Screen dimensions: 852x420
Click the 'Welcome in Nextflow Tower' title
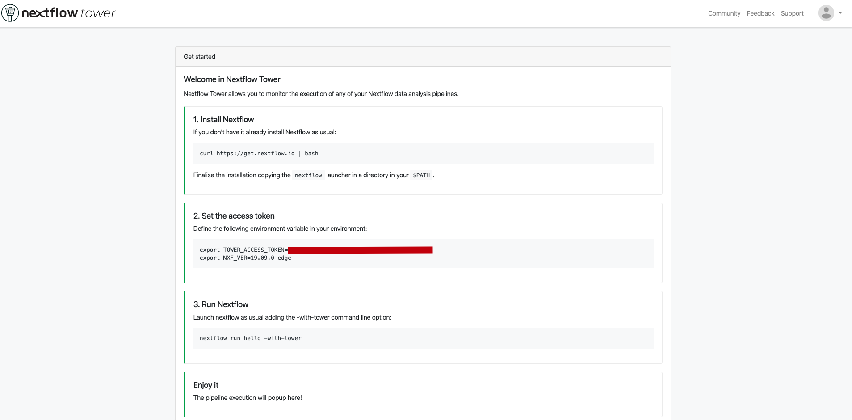click(232, 79)
